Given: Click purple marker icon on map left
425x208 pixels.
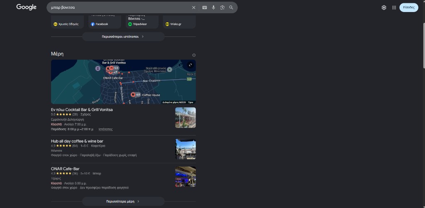Looking at the screenshot, I should point(98,68).
